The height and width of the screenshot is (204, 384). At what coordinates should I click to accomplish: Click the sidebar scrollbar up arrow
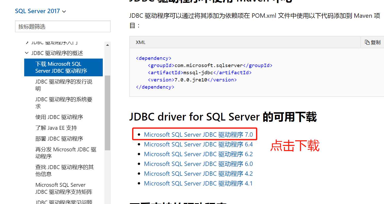tap(107, 45)
